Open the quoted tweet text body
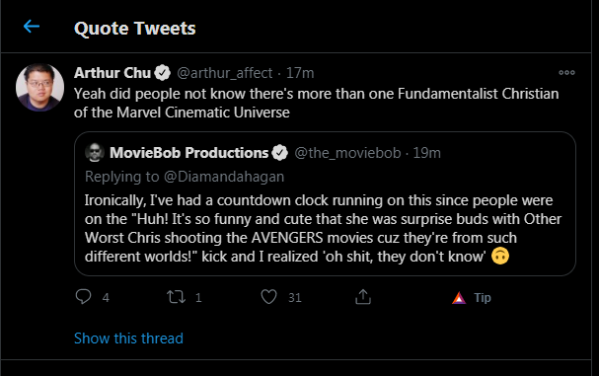The width and height of the screenshot is (599, 376). pyautogui.click(x=324, y=228)
